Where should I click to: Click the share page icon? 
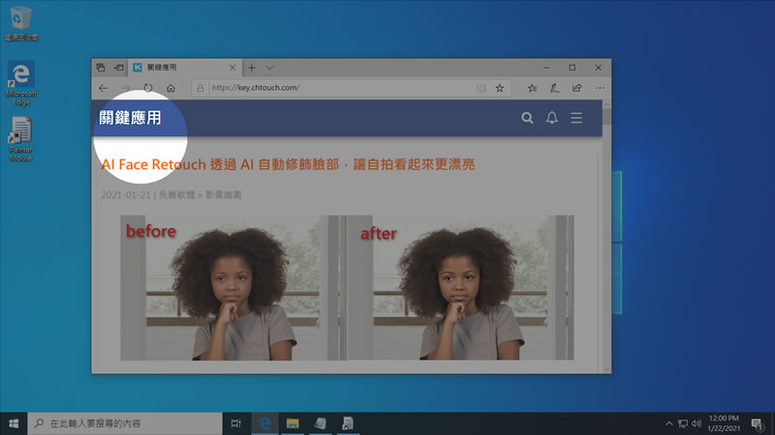[577, 87]
